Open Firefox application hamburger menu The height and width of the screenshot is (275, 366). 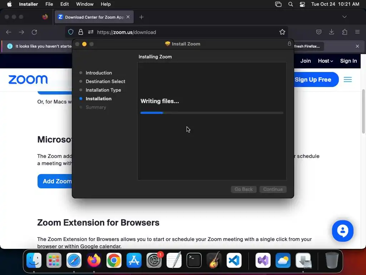point(357,32)
